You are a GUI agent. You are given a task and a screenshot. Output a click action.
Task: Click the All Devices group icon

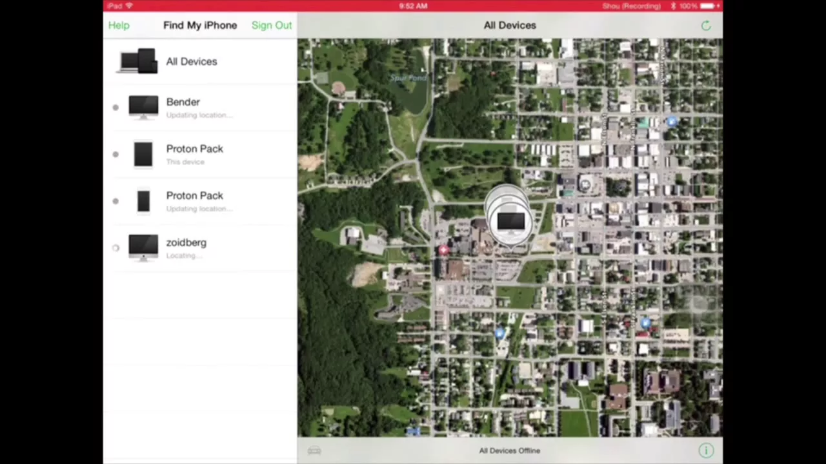tap(138, 61)
